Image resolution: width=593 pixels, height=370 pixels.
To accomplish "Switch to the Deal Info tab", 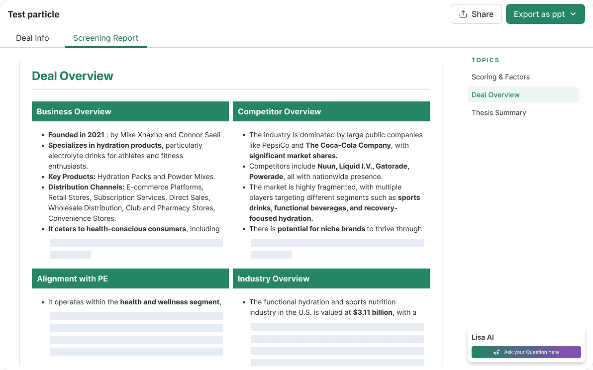I will [x=32, y=38].
